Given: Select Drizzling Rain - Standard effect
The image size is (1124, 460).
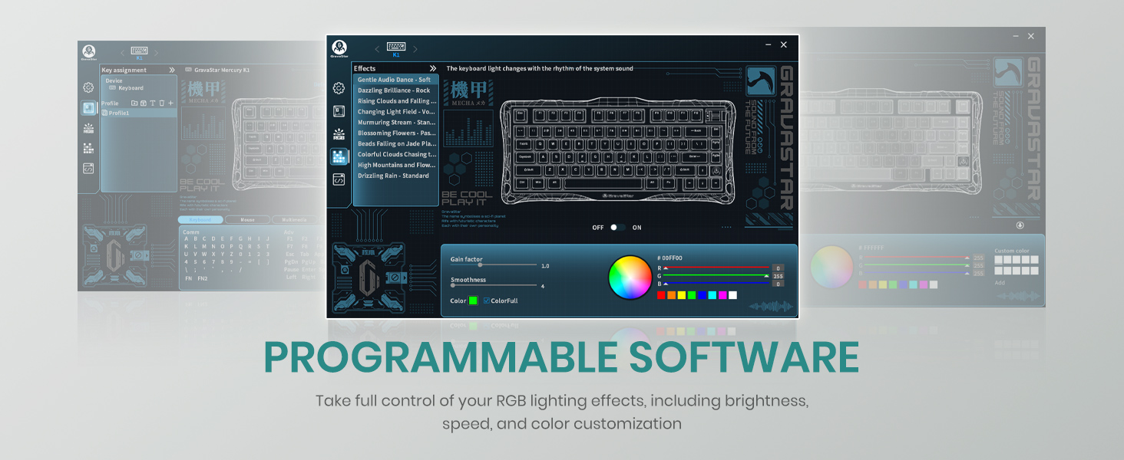Looking at the screenshot, I should point(396,176).
